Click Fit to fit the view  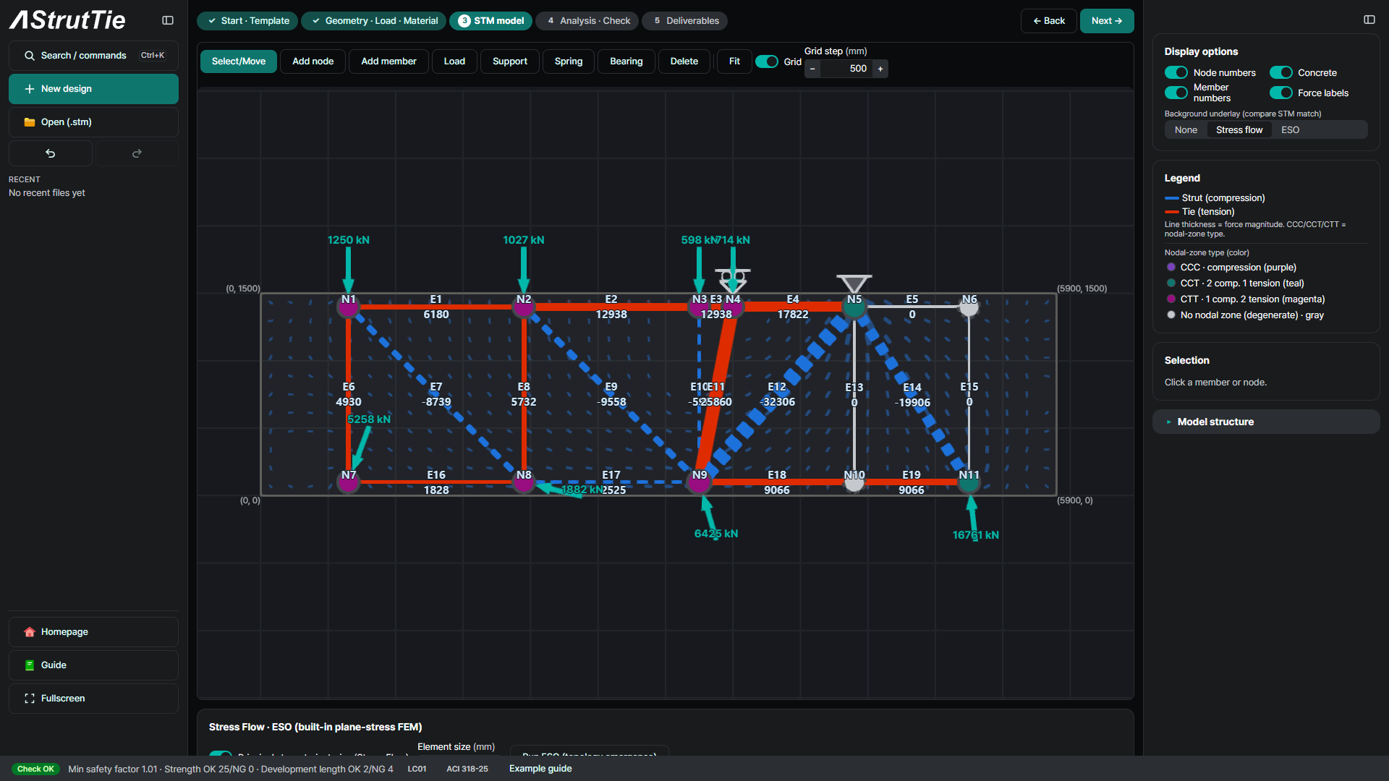[734, 61]
